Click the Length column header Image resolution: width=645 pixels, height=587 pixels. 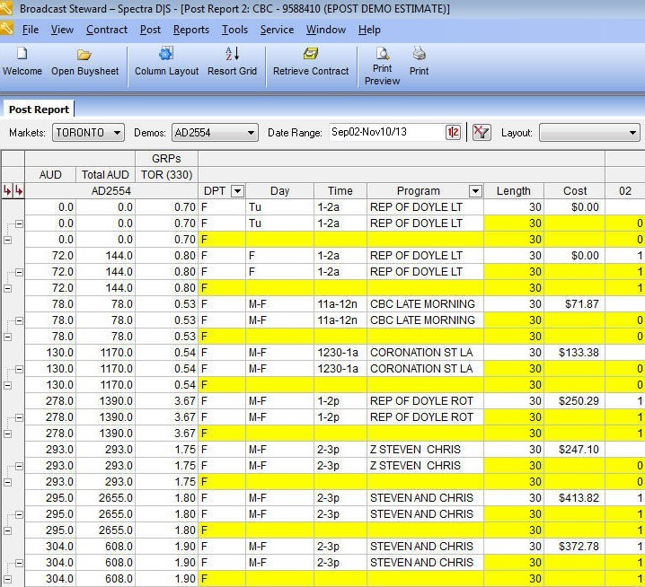click(x=513, y=191)
